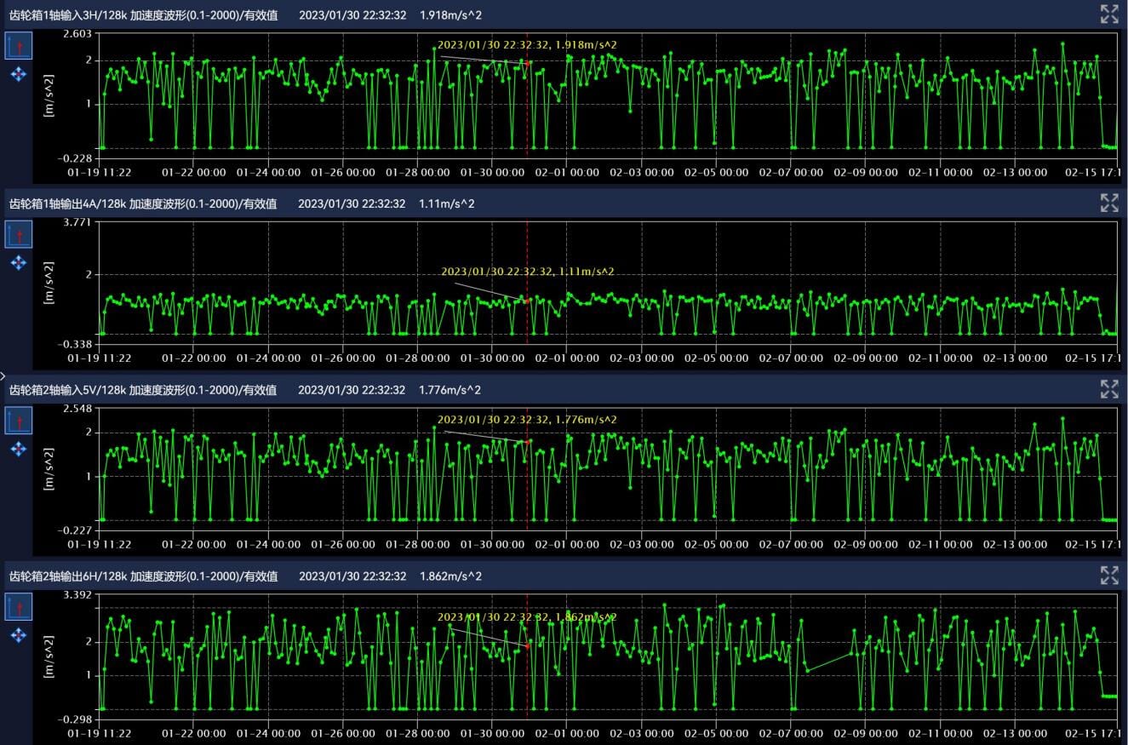Click red cursor marker point in first chart

tap(528, 63)
